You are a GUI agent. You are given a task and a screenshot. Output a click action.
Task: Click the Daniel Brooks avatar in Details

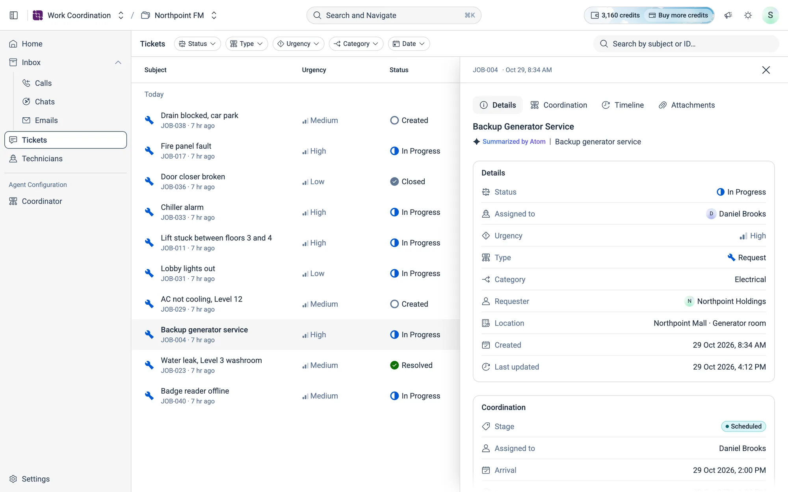[711, 214]
